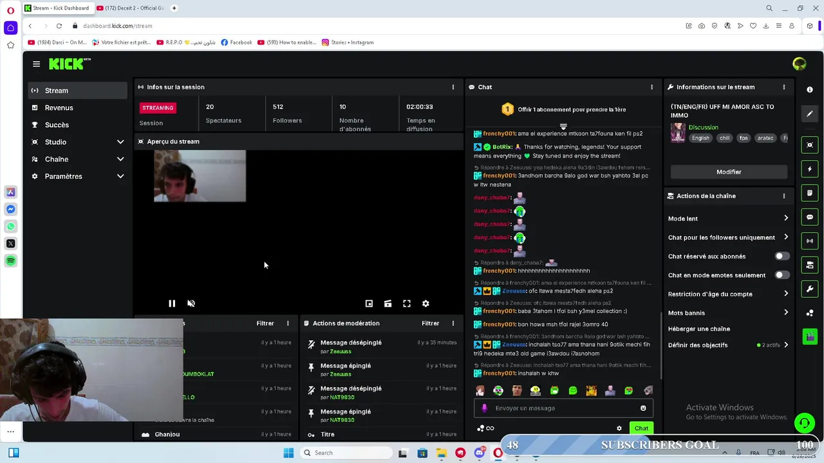Toggle the stream preview widget icon
Image resolution: width=824 pixels, height=463 pixels.
coord(810,145)
